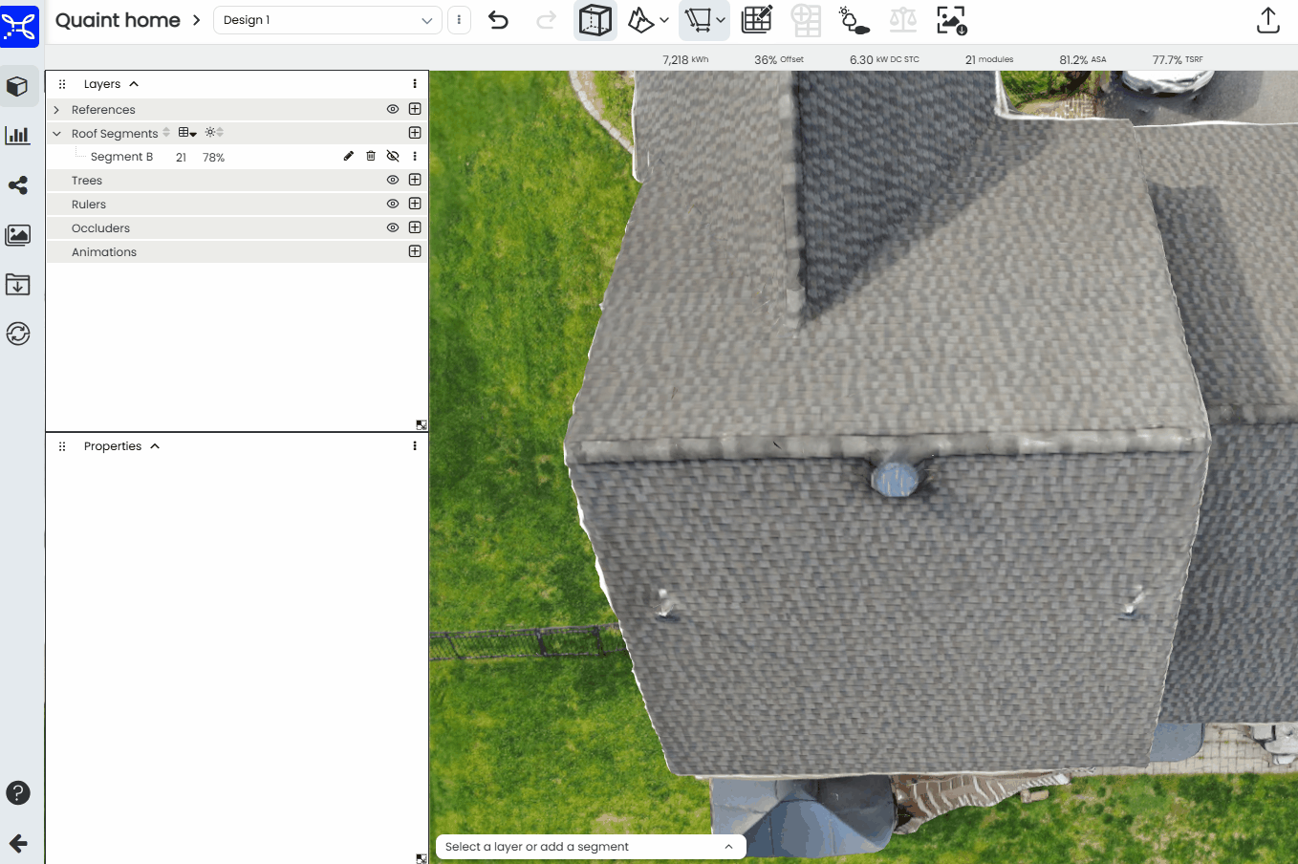Open the shade simulation sun-and-tree tool

click(853, 20)
